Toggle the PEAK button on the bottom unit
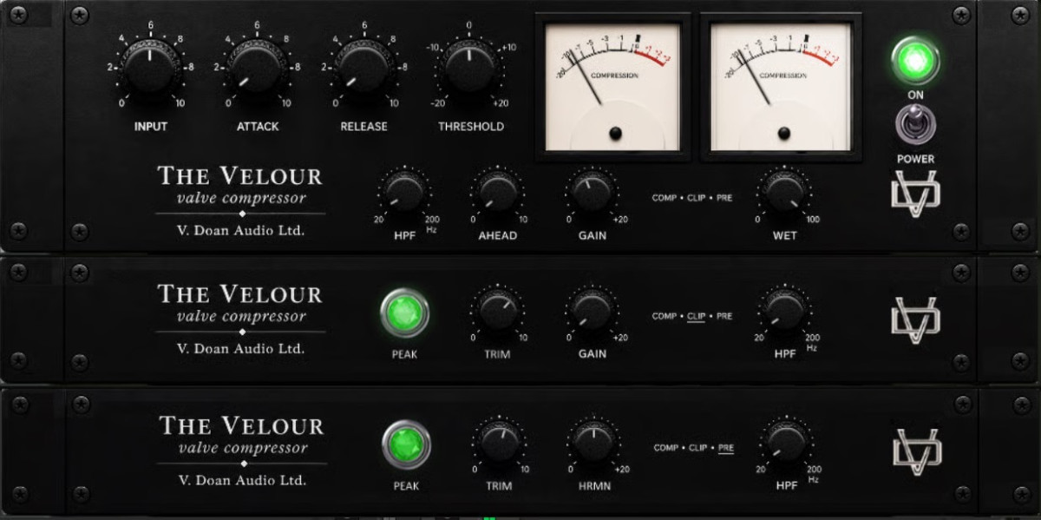Screen dimensions: 1041x520 [x=406, y=444]
